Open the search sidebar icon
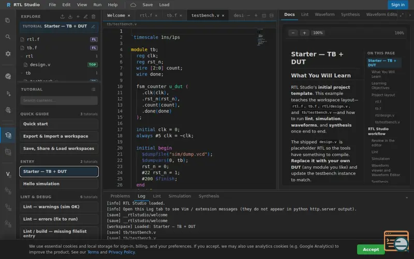 [x=8, y=37]
